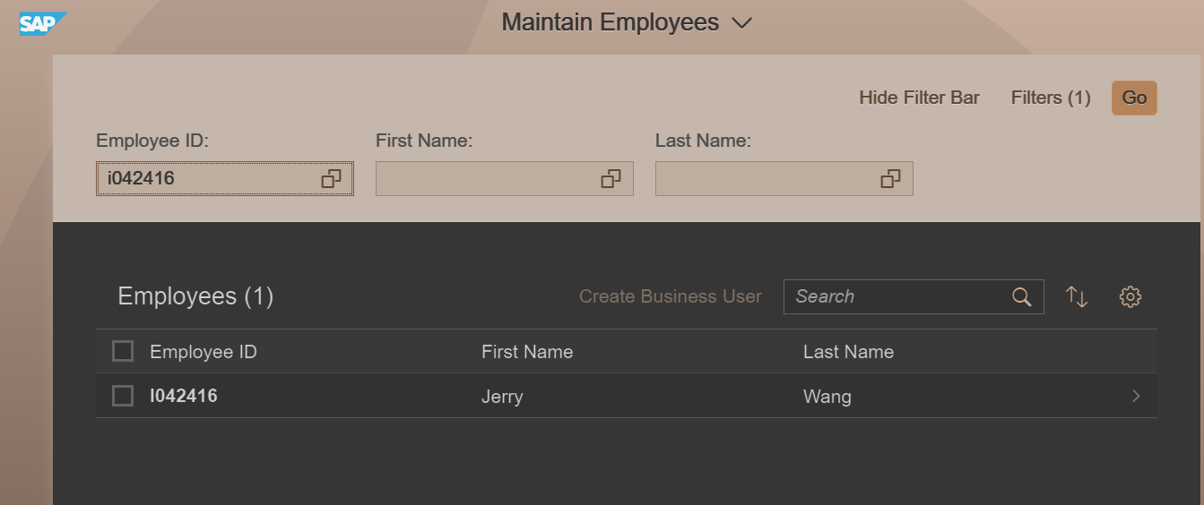The image size is (1204, 505).
Task: Expand the Maintain Employees title dropdown
Action: (741, 23)
